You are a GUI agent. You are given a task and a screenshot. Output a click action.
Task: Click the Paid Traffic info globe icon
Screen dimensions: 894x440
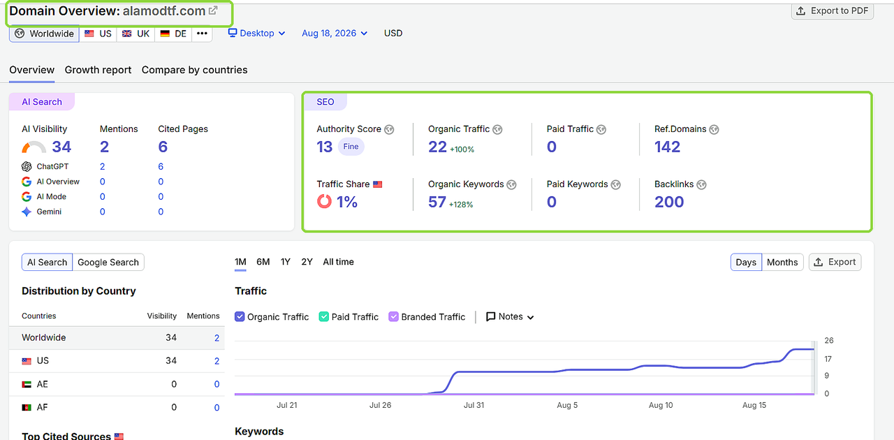601,129
